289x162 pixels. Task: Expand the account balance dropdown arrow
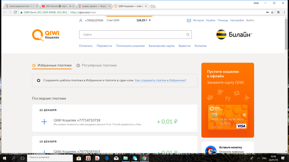point(150,21)
